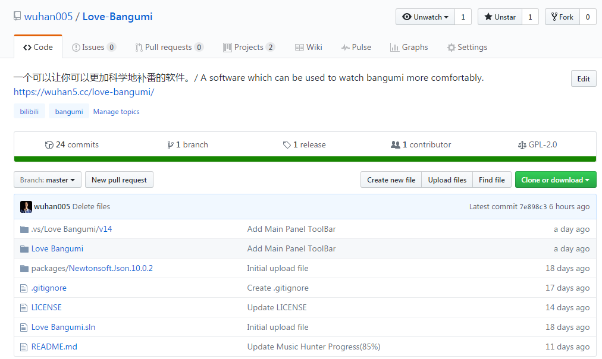
Task: Open the Delete files commit message
Action: (x=91, y=207)
